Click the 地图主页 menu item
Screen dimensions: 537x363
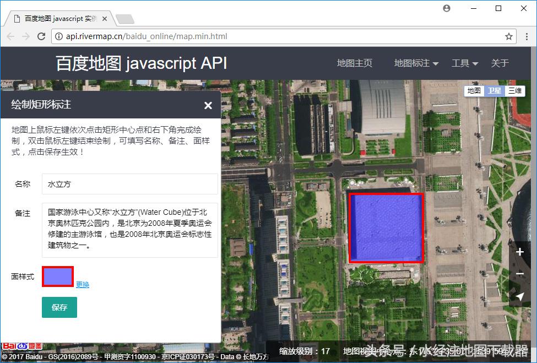coord(354,63)
